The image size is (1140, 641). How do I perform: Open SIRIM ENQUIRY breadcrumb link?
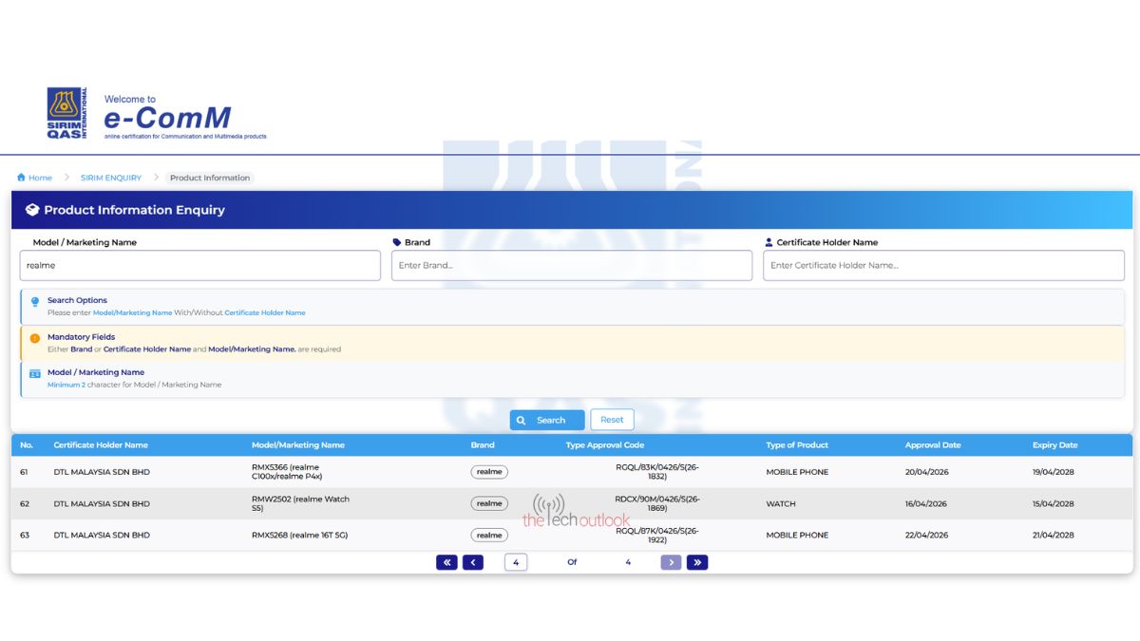(x=110, y=178)
